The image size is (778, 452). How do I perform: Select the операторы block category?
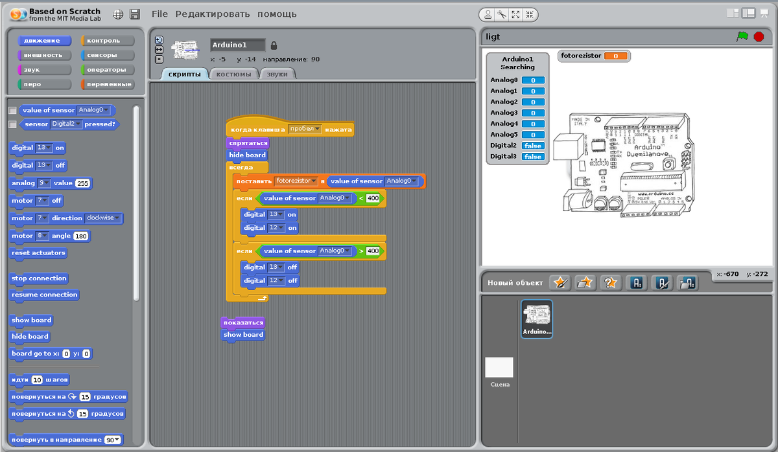tap(107, 69)
